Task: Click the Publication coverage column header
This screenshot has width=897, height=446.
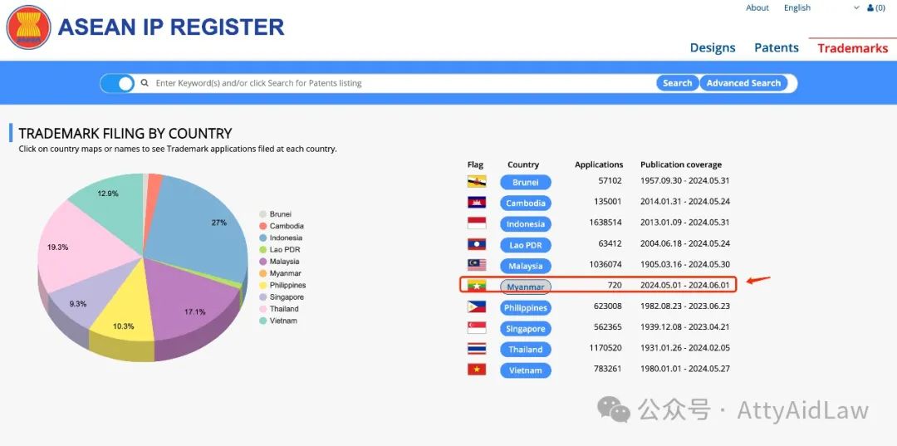Action: (681, 164)
